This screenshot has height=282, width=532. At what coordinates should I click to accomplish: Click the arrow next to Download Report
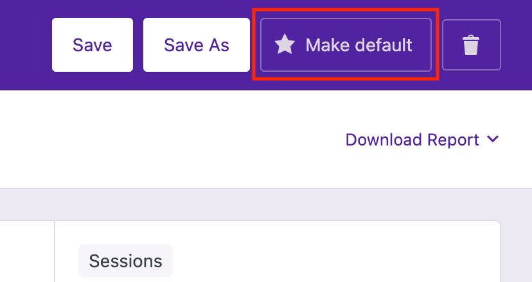coord(493,139)
